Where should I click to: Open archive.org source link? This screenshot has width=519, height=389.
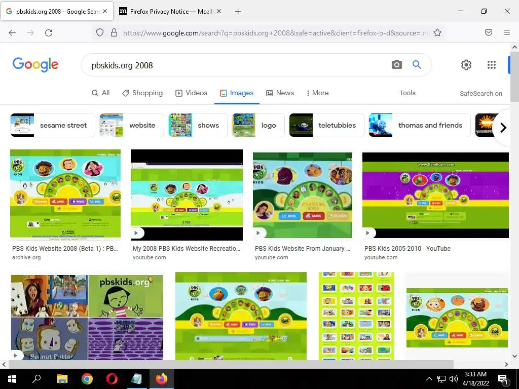[26, 257]
